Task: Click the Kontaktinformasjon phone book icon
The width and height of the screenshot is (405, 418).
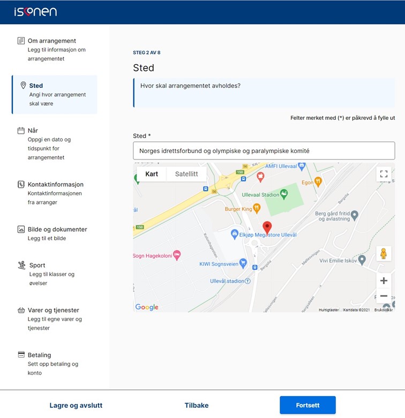Action: [21, 184]
